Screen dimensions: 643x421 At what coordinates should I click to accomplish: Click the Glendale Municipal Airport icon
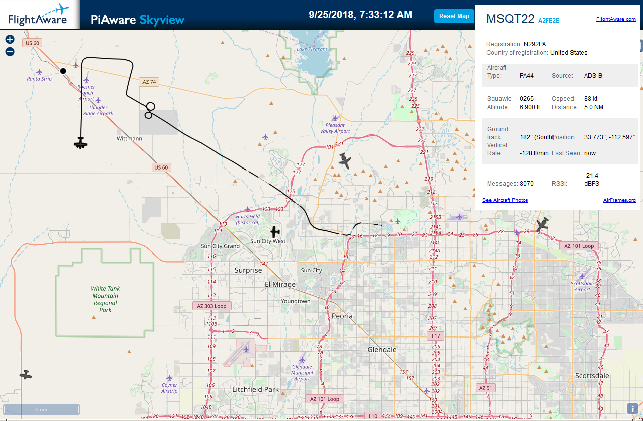tap(302, 359)
